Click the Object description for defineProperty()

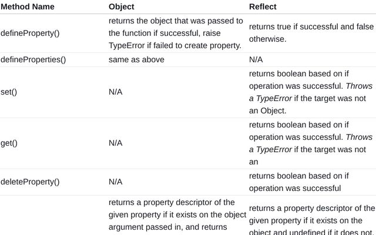tap(175, 33)
